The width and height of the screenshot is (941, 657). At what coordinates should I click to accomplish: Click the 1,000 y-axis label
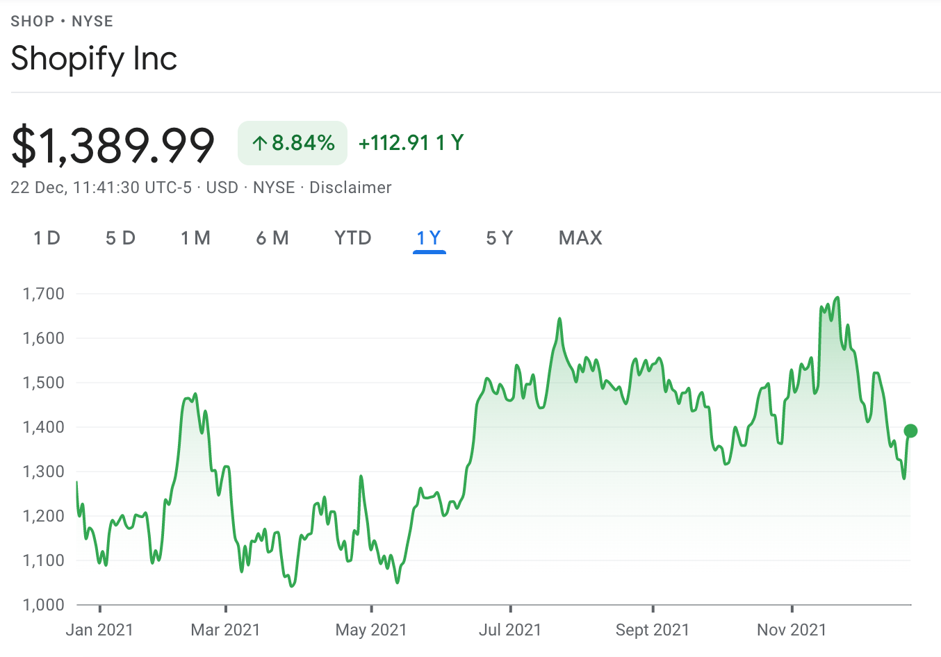coord(44,605)
